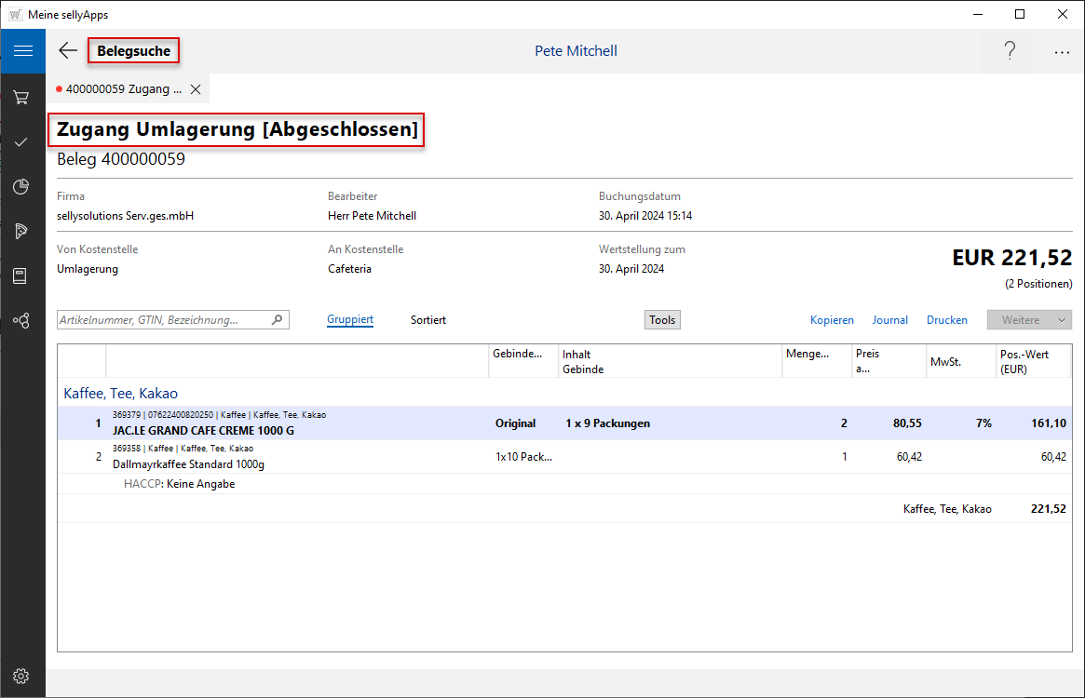Image resolution: width=1085 pixels, height=698 pixels.
Task: Click the Kopieren link
Action: point(832,320)
